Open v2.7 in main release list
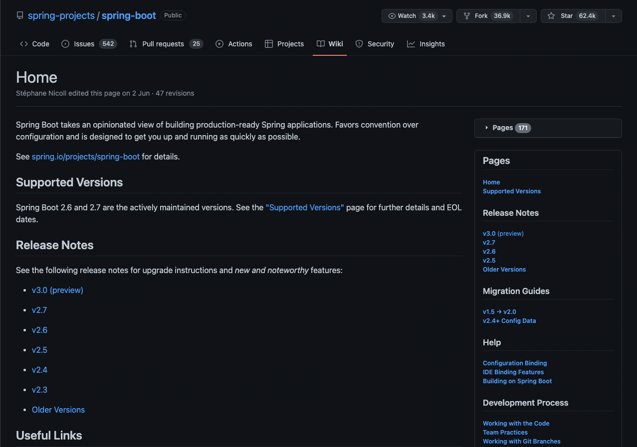The width and height of the screenshot is (637, 447). [39, 310]
